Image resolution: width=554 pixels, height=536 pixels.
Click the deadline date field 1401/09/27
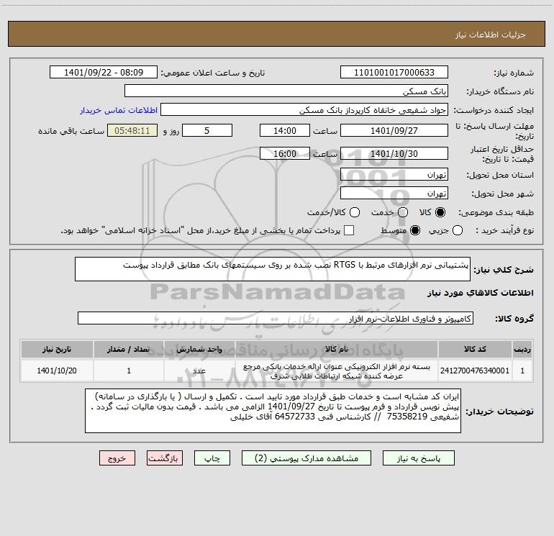394,130
